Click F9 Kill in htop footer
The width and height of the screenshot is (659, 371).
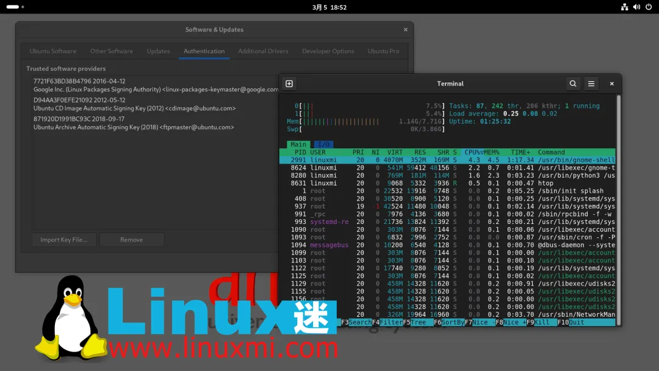pos(542,322)
